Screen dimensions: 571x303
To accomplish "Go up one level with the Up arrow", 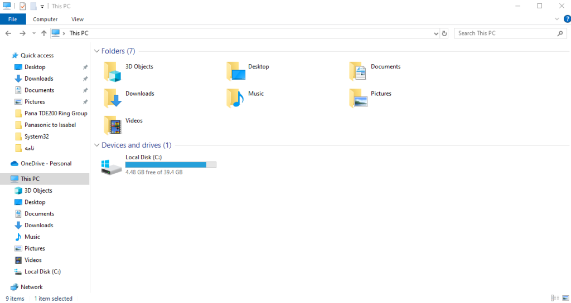I will (x=43, y=33).
